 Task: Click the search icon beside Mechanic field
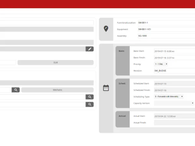tap(16, 90)
